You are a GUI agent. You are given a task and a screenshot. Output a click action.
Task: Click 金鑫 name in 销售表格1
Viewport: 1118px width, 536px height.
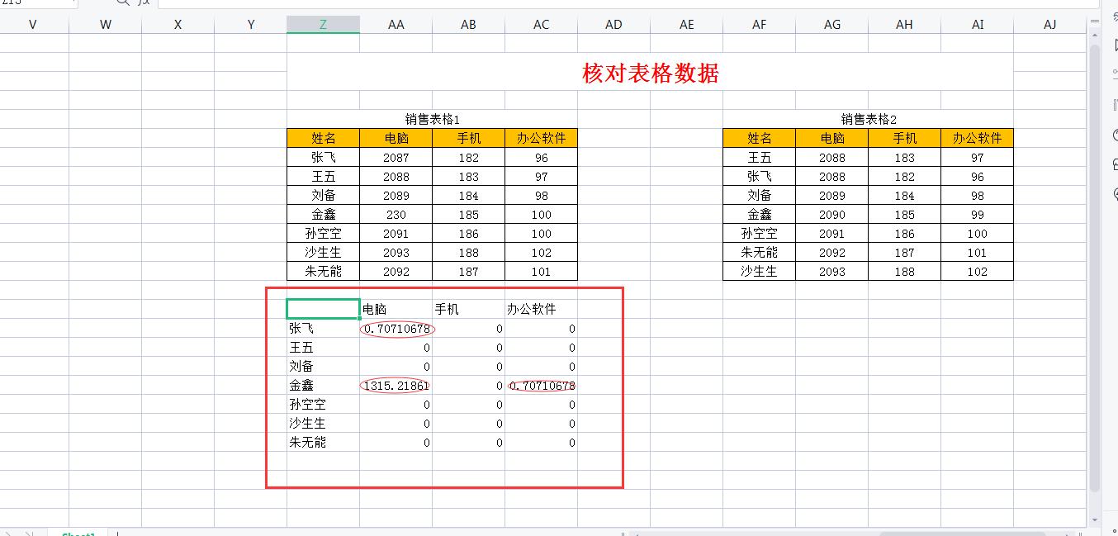324,214
